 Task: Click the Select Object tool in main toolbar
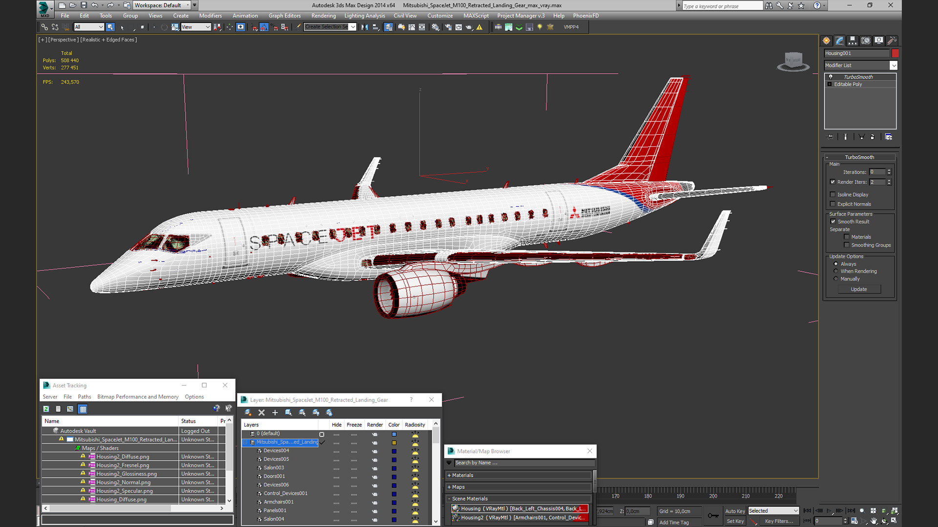coord(111,27)
